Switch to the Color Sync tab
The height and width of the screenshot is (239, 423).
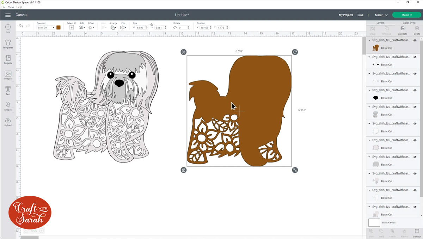pos(409,23)
